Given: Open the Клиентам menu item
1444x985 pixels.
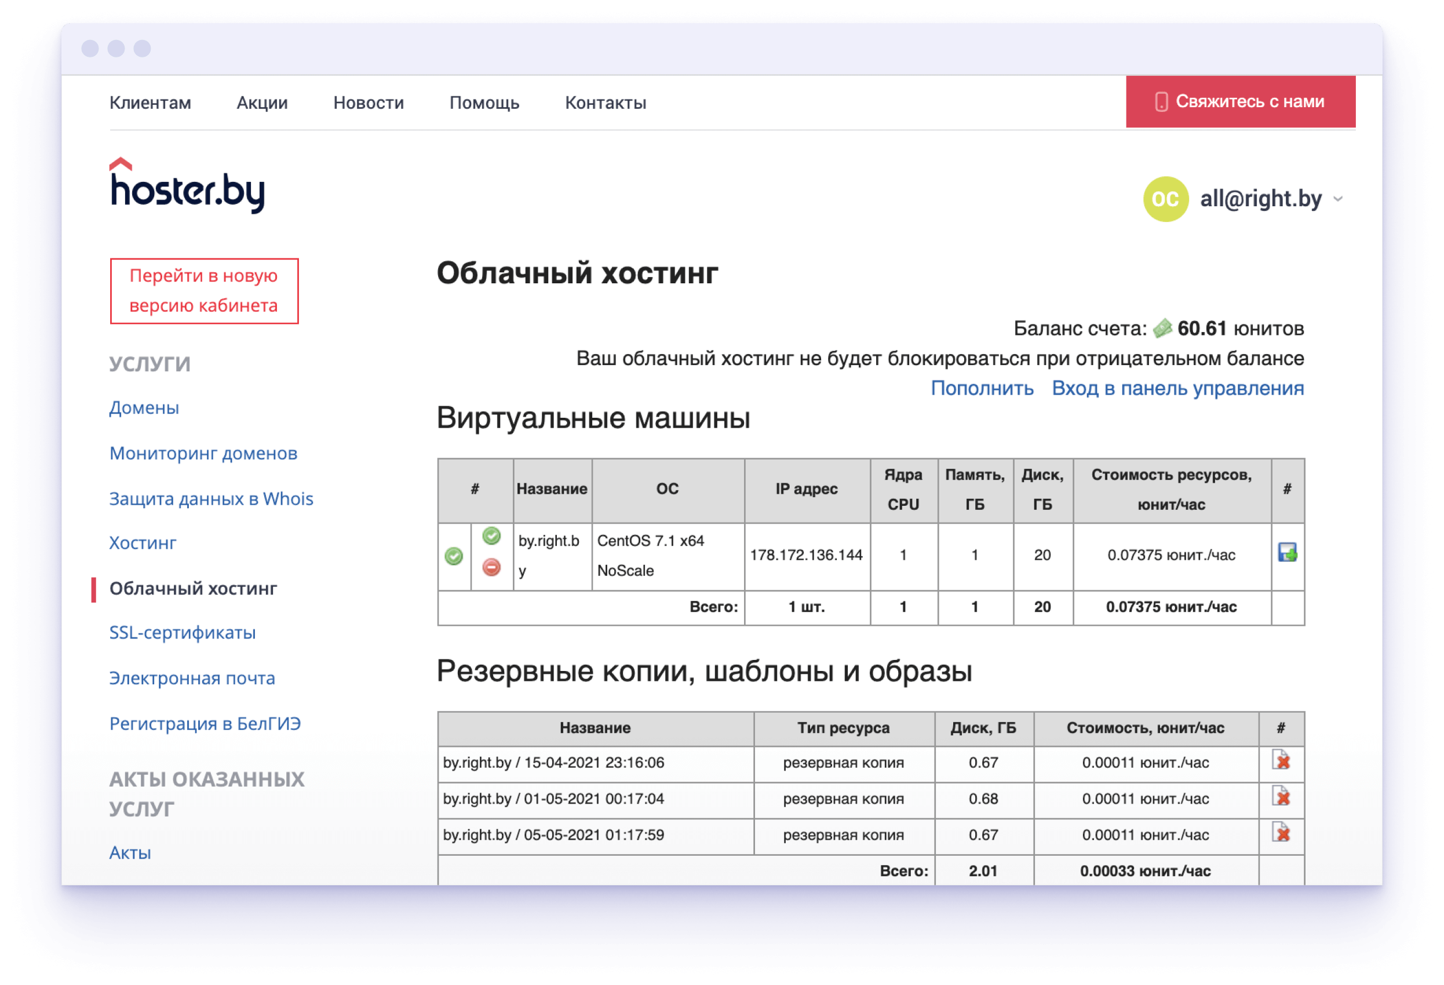Looking at the screenshot, I should [x=150, y=103].
